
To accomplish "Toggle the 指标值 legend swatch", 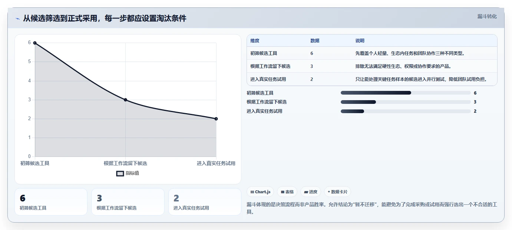I will click(x=120, y=173).
